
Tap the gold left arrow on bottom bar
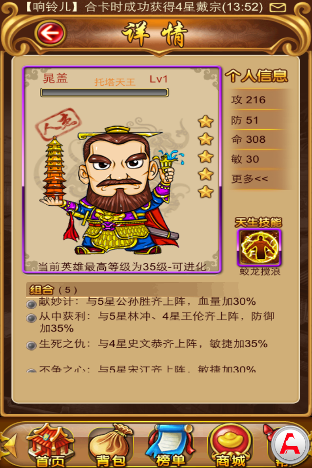(x=10, y=445)
